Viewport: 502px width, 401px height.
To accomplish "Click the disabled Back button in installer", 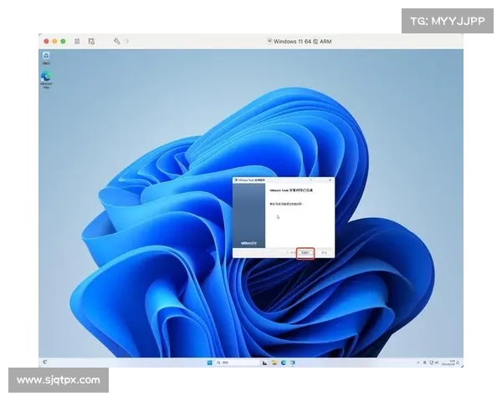I will (290, 252).
